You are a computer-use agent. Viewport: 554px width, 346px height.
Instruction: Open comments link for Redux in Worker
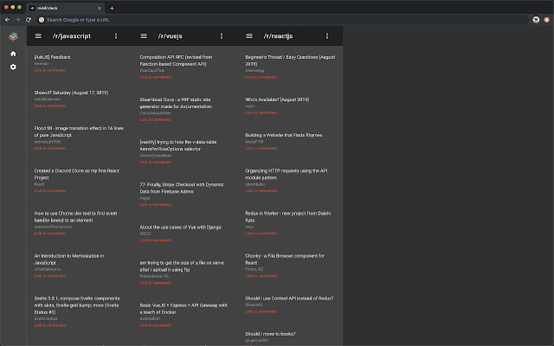coord(261,234)
